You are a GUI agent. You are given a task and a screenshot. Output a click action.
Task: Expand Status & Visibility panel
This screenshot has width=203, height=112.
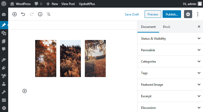pyautogui.click(x=170, y=38)
